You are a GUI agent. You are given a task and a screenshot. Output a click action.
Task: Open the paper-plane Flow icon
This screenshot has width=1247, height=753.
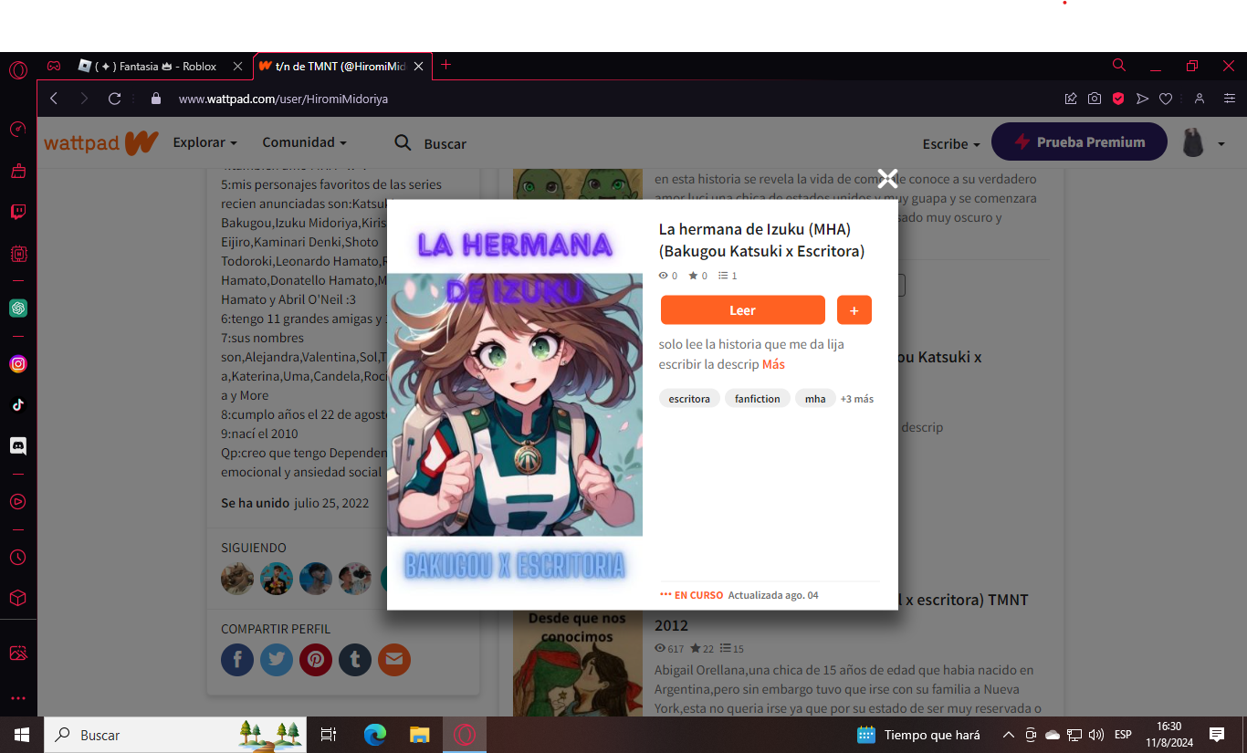pos(1142,99)
